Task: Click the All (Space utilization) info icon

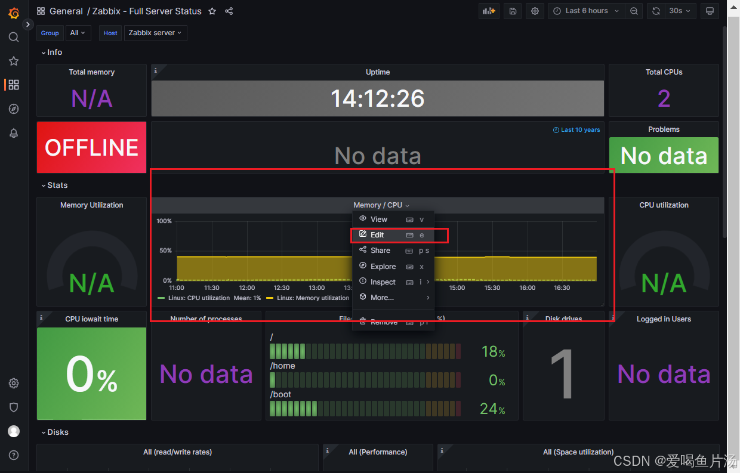Action: [442, 450]
